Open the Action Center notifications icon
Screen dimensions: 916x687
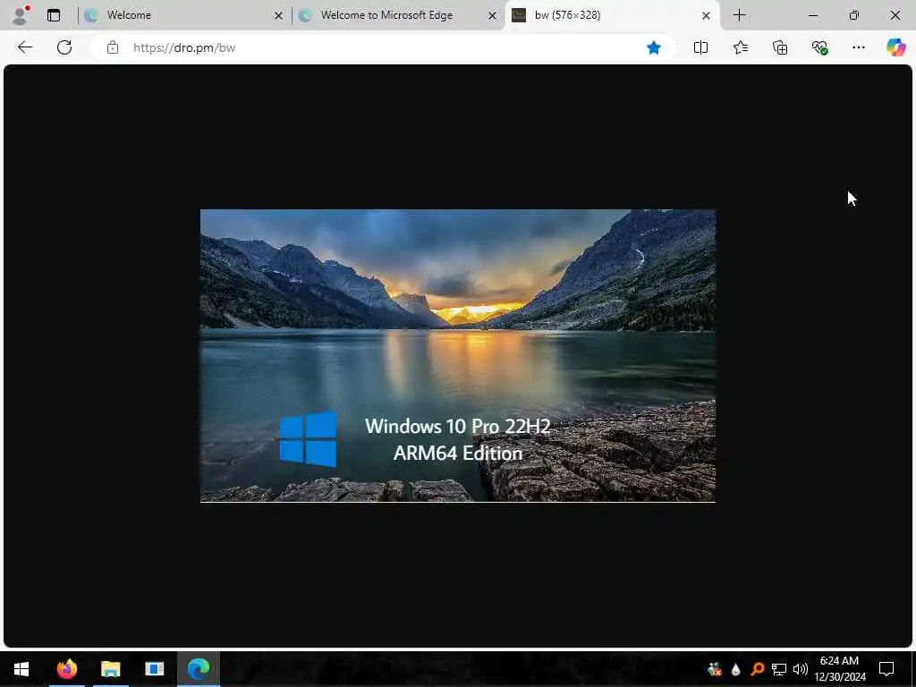pos(886,669)
